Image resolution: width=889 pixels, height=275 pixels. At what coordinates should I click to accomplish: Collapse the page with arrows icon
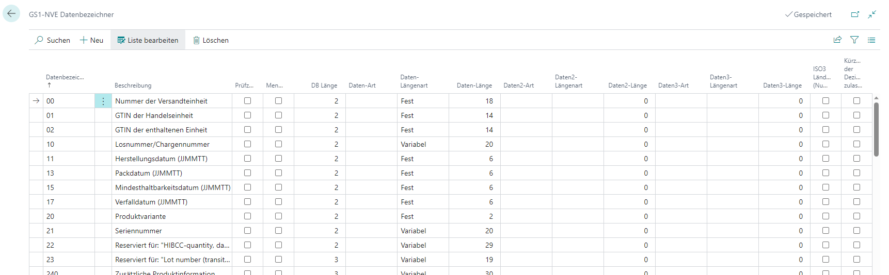872,14
